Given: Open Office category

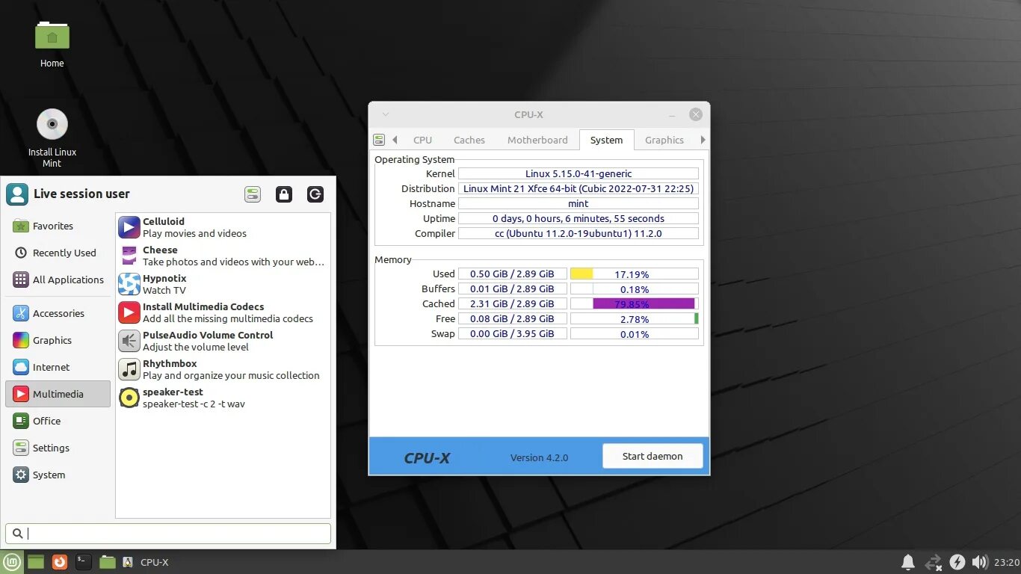Looking at the screenshot, I should [58, 421].
